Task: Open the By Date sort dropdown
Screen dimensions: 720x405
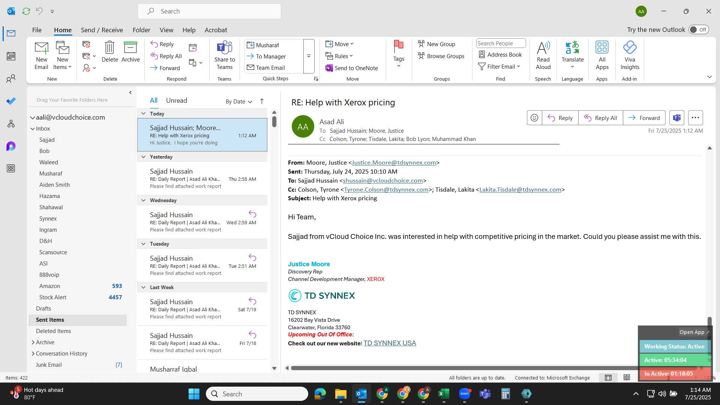Action: [x=239, y=101]
